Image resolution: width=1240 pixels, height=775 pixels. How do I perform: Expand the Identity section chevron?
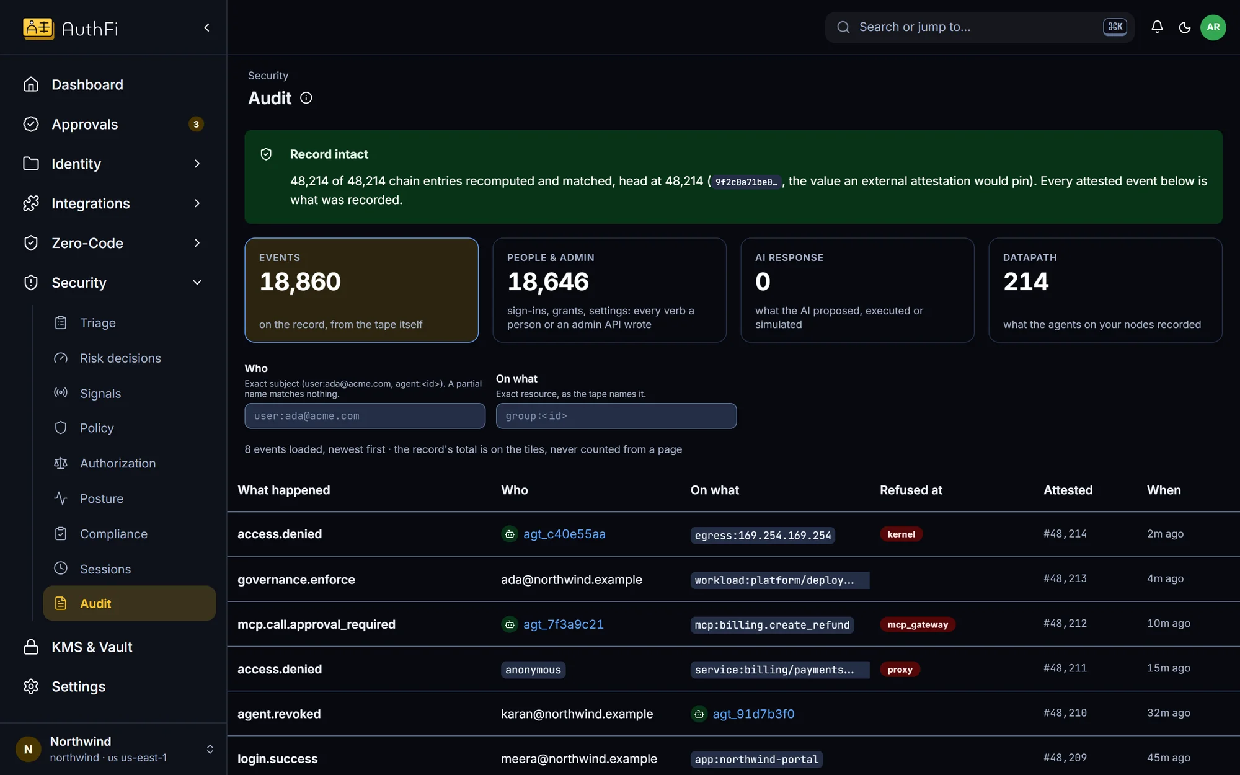click(x=197, y=164)
